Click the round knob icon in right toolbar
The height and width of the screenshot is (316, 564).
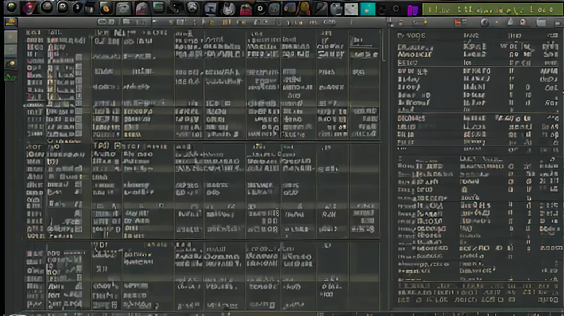(x=484, y=22)
